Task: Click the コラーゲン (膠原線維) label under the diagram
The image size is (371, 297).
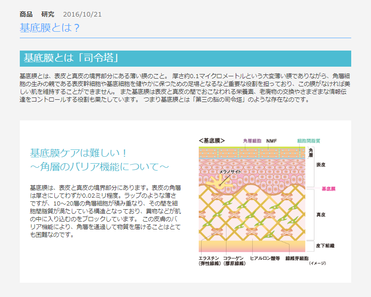Action: click(x=234, y=261)
